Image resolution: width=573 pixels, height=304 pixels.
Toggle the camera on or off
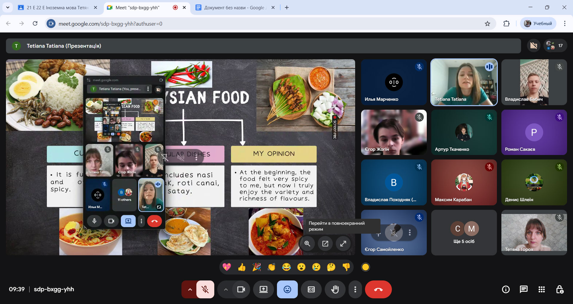click(x=241, y=289)
